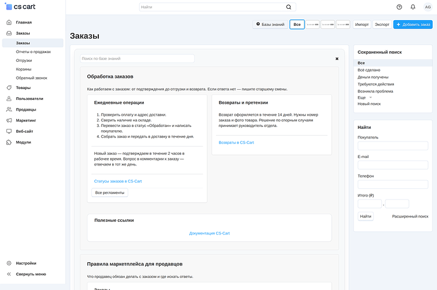Click Свернуть меню label

tap(30, 274)
